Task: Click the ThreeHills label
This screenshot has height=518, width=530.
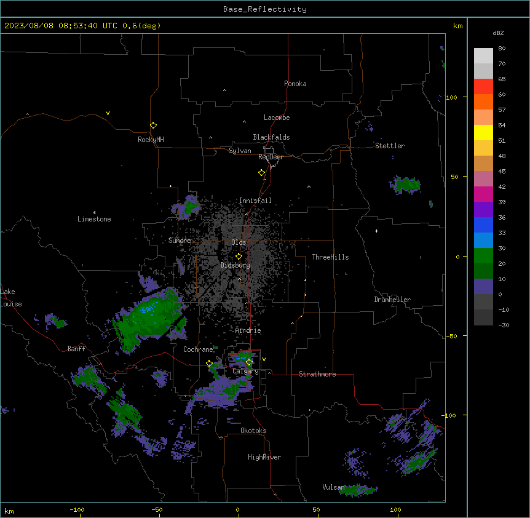Action: 330,257
